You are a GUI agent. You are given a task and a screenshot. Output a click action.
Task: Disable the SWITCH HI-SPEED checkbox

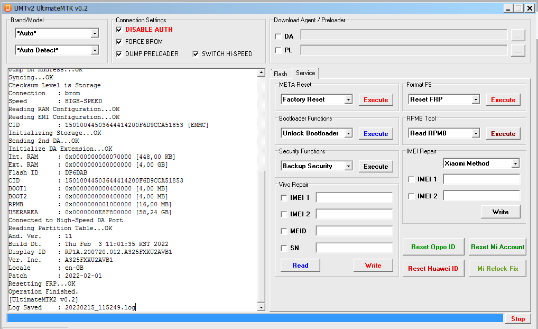pos(196,54)
